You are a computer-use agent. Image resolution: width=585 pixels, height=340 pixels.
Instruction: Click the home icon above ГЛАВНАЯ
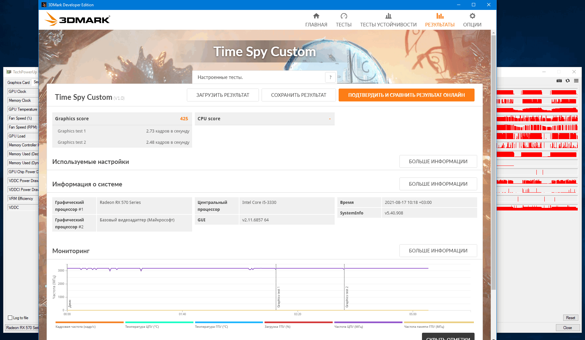click(x=316, y=16)
